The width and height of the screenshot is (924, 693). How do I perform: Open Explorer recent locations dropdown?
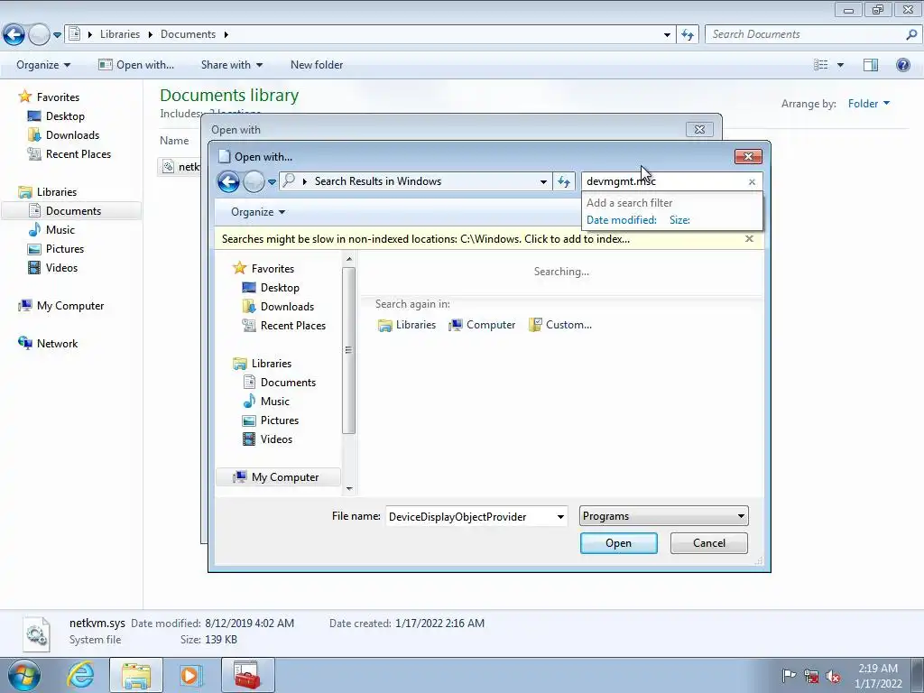pyautogui.click(x=57, y=35)
